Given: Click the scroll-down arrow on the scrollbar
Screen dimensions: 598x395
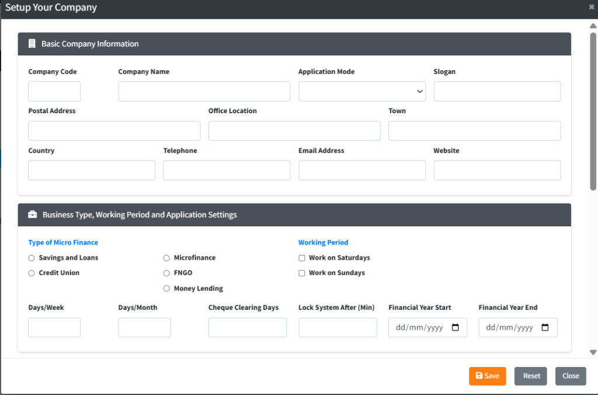Looking at the screenshot, I should point(593,352).
